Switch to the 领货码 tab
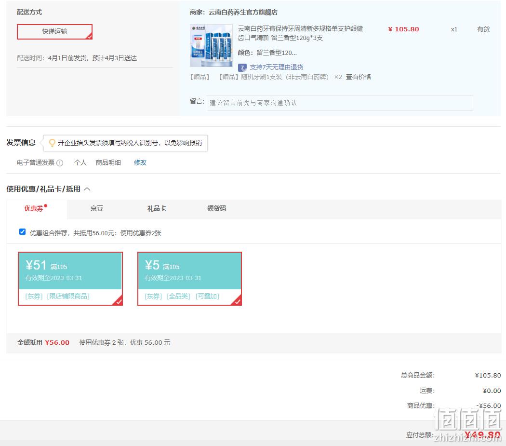Image resolution: width=506 pixels, height=446 pixels. pyautogui.click(x=216, y=209)
